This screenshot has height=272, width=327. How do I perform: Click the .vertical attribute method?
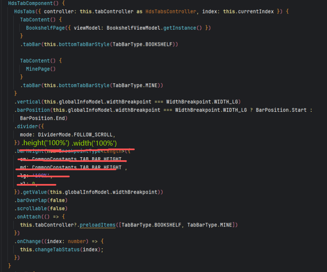[x=28, y=102]
